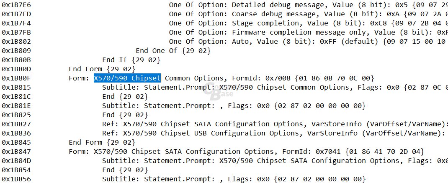This screenshot has height=183, width=448.
Task: Click the 'End If' line
Action: click(131, 60)
